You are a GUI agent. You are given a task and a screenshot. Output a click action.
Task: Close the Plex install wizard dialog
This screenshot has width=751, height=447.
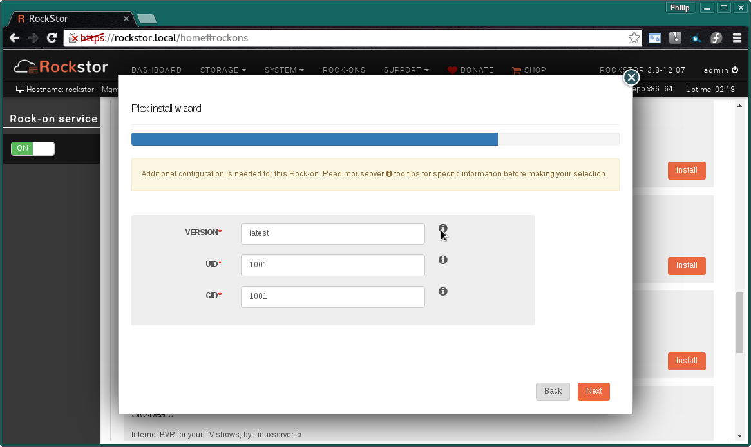tap(631, 77)
